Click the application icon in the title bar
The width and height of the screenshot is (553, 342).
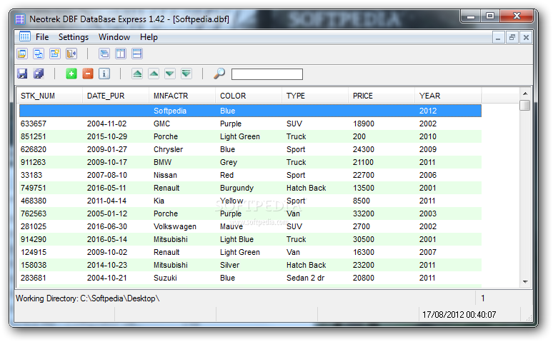(x=20, y=19)
